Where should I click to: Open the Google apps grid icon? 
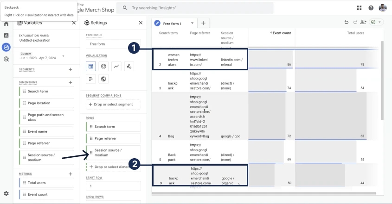tap(359, 8)
